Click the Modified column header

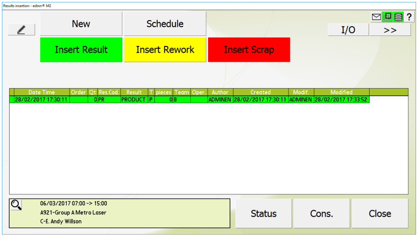tap(341, 92)
